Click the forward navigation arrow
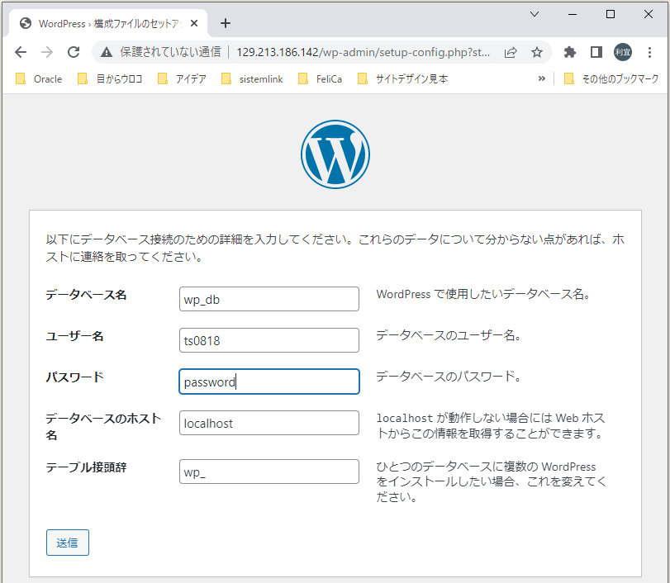670x583 pixels. click(47, 52)
